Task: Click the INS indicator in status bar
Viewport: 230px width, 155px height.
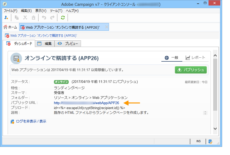Action: [x=199, y=141]
